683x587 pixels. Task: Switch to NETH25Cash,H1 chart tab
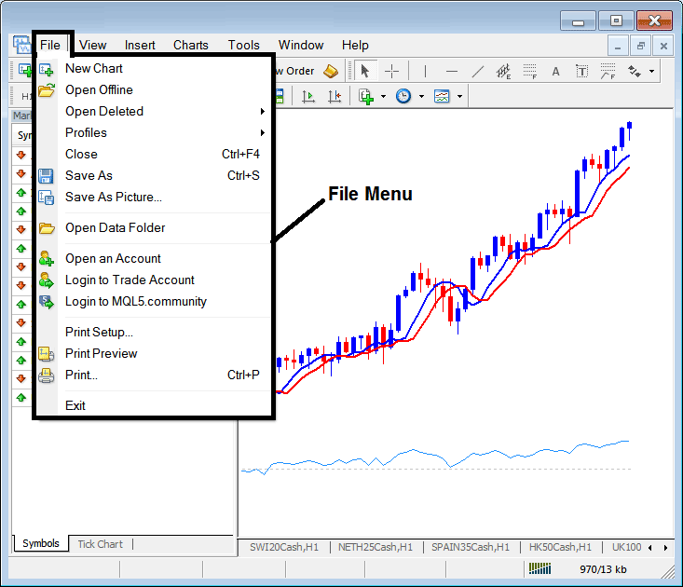click(x=376, y=547)
